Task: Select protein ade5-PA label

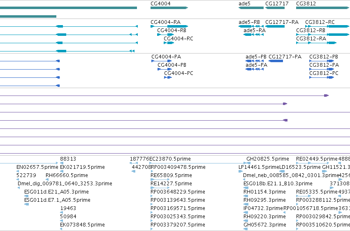Action: [256, 65]
